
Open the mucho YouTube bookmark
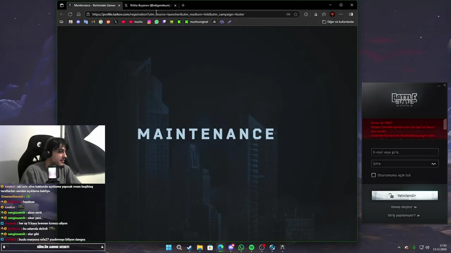point(136,22)
